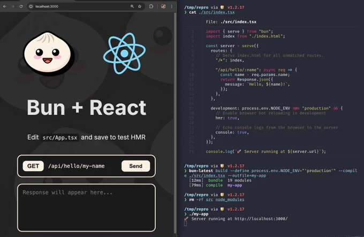Click the 'bundle 19 modules' output line
This screenshot has width=364, height=237.
pyautogui.click(x=221, y=180)
